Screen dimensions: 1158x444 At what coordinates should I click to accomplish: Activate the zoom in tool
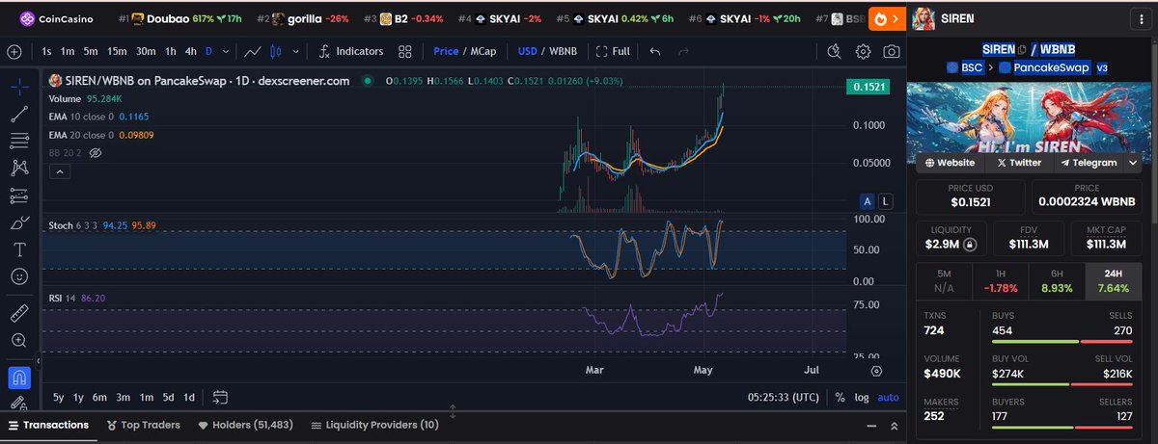tap(18, 340)
